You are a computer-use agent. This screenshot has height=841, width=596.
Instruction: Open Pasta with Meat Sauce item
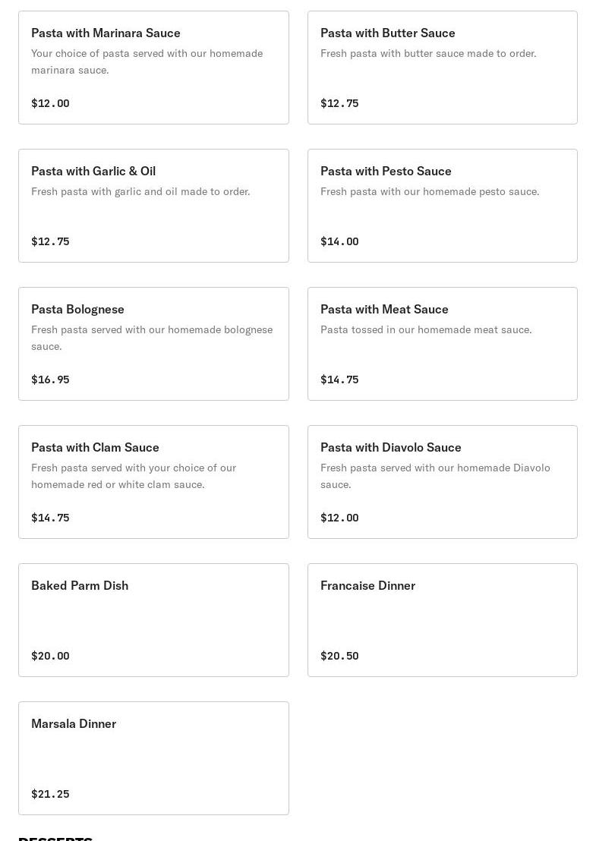443,344
